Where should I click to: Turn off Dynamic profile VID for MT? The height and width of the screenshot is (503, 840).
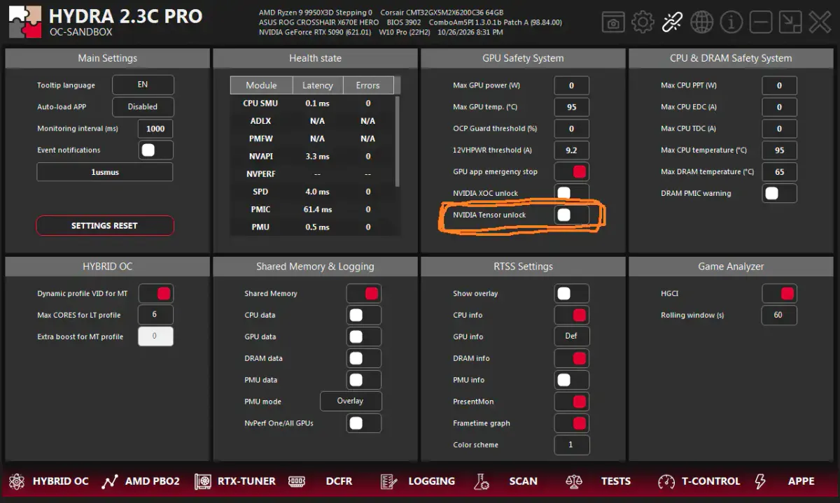155,293
